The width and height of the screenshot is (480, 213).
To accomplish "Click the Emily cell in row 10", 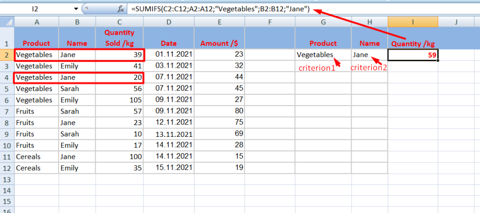I will [x=77, y=145].
